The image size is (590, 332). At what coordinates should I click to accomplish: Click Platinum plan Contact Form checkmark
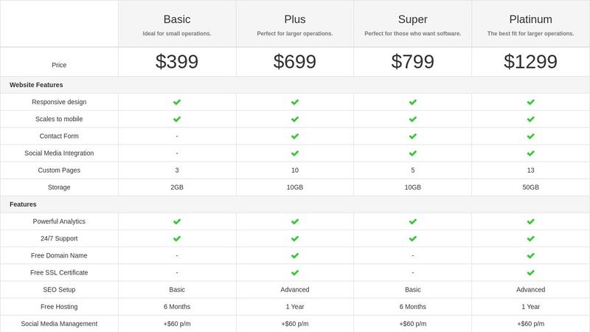coord(531,136)
